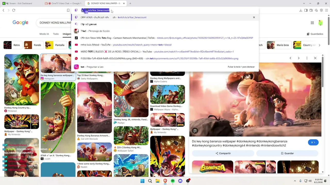
Task: Filter images by the Retro chip
Action: point(13,45)
